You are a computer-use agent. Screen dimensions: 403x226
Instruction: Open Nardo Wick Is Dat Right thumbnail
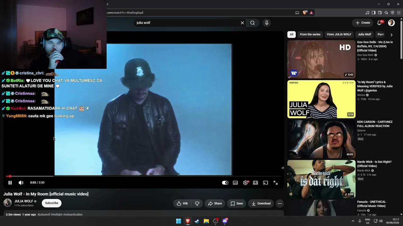[x=321, y=179]
